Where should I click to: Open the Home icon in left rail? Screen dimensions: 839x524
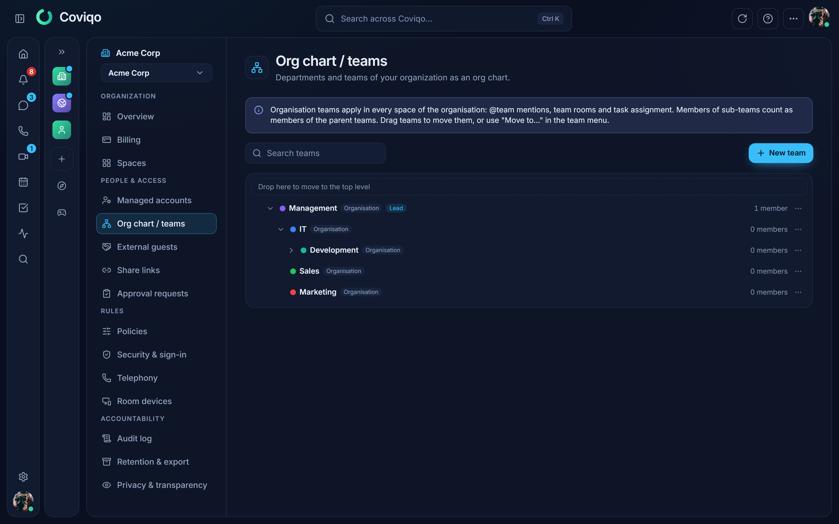tap(23, 54)
